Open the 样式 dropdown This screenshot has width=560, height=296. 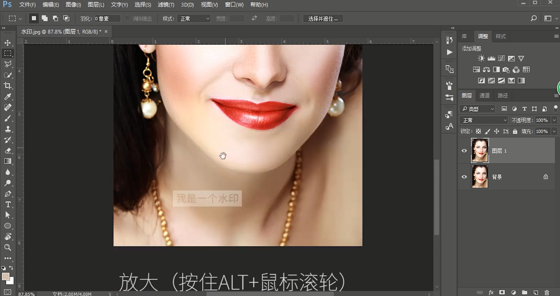point(194,18)
